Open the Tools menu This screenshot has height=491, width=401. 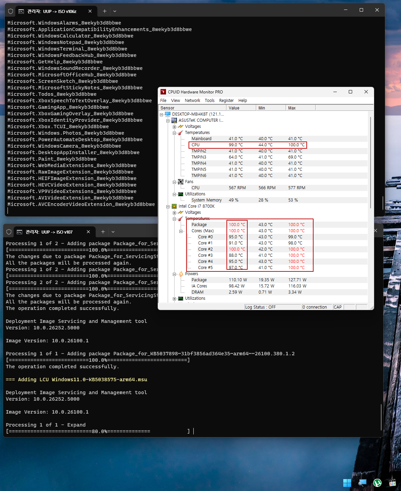(x=210, y=100)
